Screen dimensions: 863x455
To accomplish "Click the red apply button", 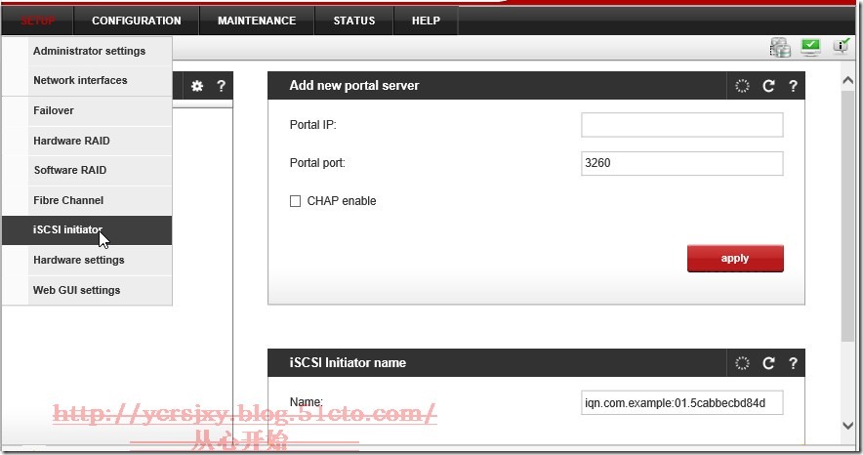I will [735, 258].
